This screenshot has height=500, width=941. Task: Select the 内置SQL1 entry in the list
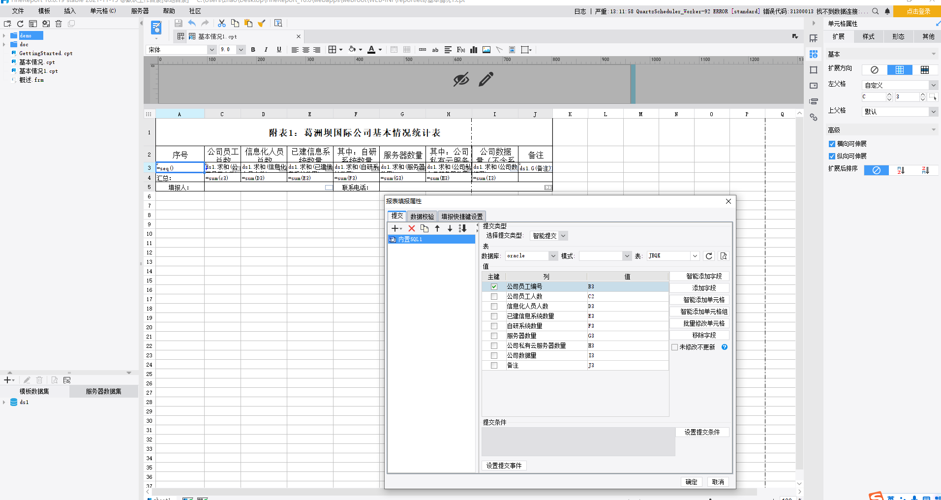pyautogui.click(x=431, y=239)
